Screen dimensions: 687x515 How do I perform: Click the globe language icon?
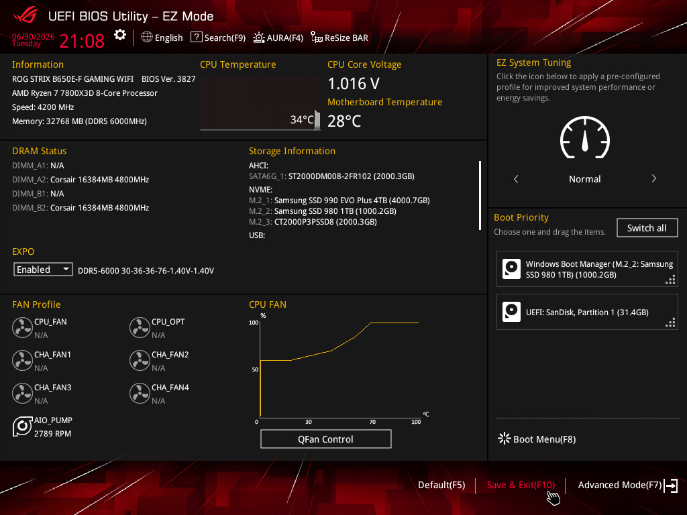(147, 38)
